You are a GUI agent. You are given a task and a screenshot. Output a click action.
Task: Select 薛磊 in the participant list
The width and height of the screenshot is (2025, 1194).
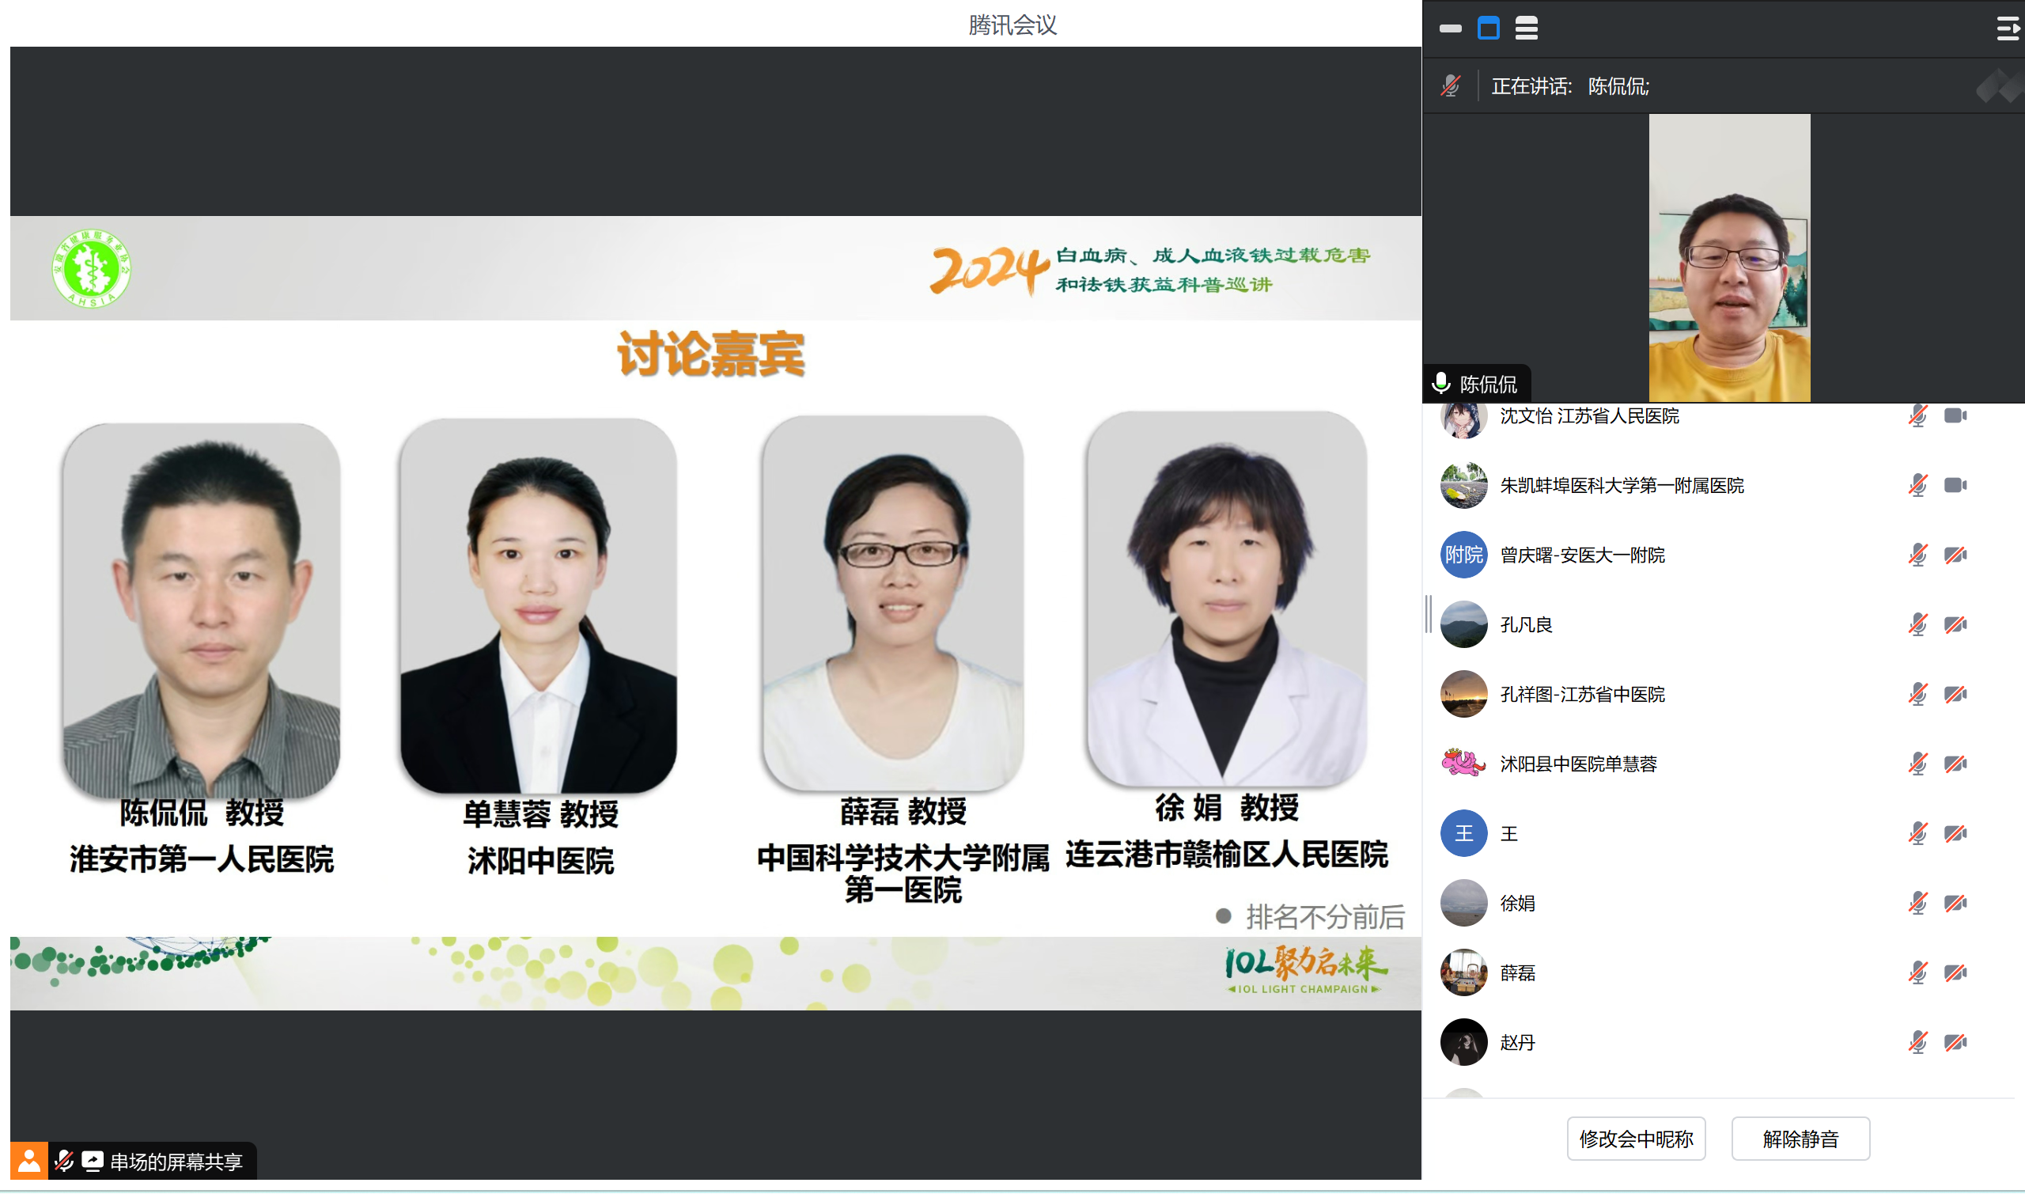1516,972
